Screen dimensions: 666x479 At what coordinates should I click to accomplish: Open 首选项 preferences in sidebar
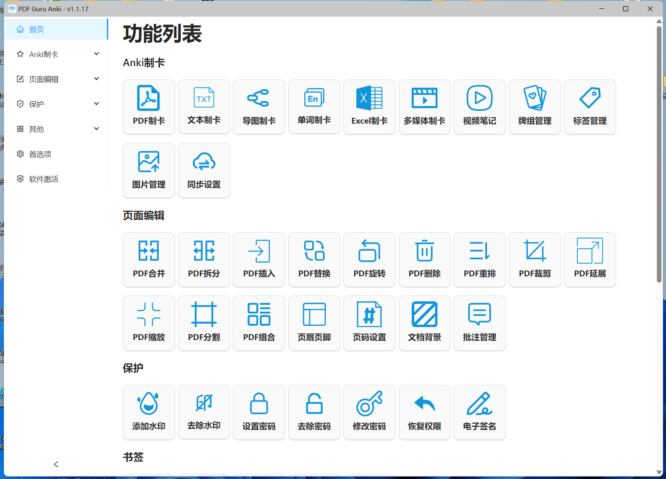click(x=56, y=154)
